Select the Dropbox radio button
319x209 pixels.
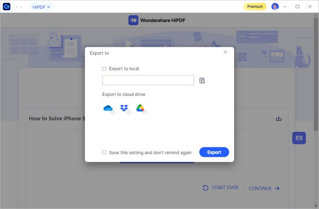tap(129, 112)
